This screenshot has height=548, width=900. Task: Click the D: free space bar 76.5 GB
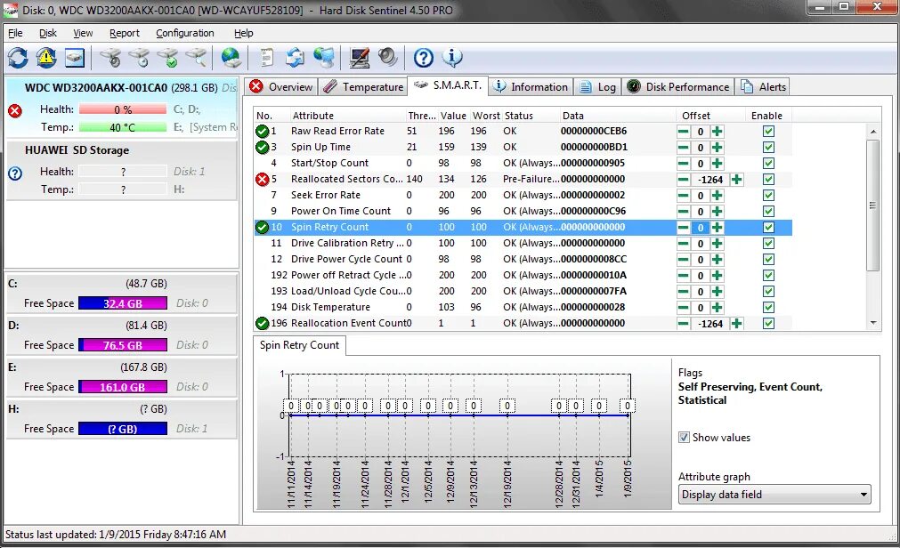tap(123, 345)
